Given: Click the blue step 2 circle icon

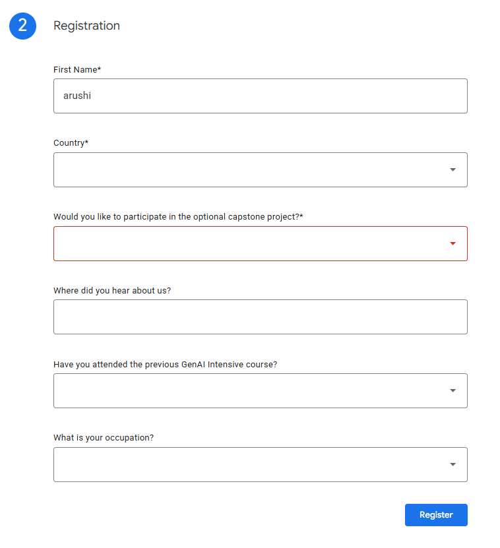Looking at the screenshot, I should coord(22,26).
